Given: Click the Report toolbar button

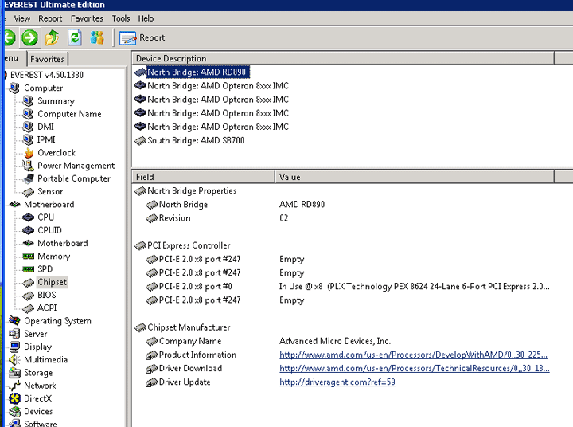Looking at the screenshot, I should [142, 37].
